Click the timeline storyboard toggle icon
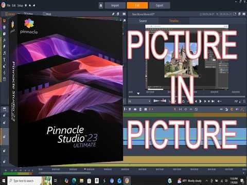The width and height of the screenshot is (247, 185). pyautogui.click(x=5, y=109)
